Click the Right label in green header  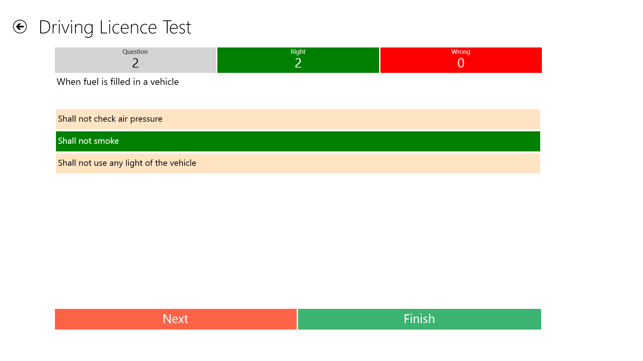pyautogui.click(x=298, y=52)
